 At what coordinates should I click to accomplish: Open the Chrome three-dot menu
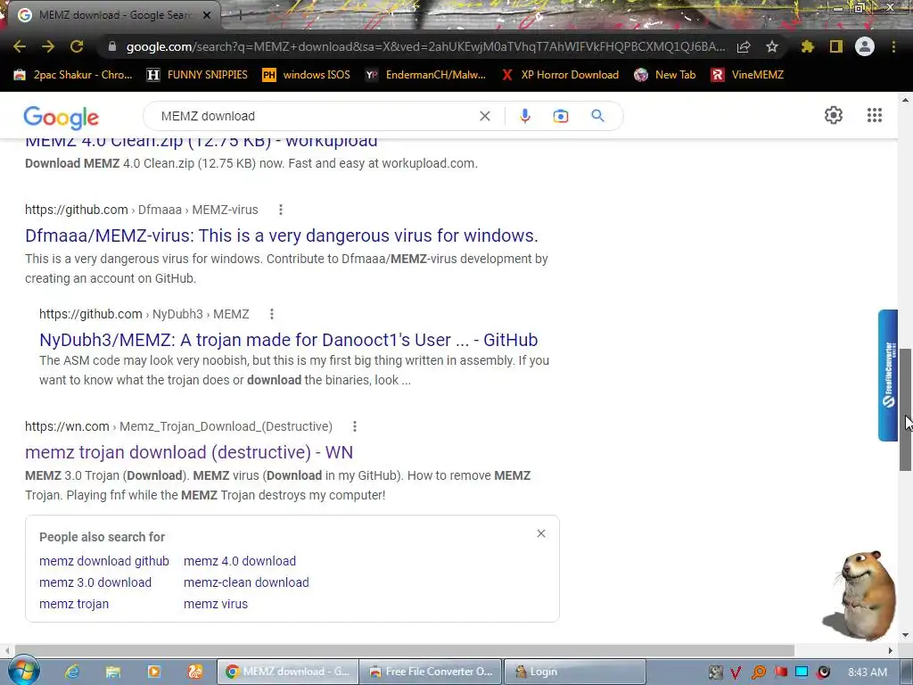click(x=893, y=46)
